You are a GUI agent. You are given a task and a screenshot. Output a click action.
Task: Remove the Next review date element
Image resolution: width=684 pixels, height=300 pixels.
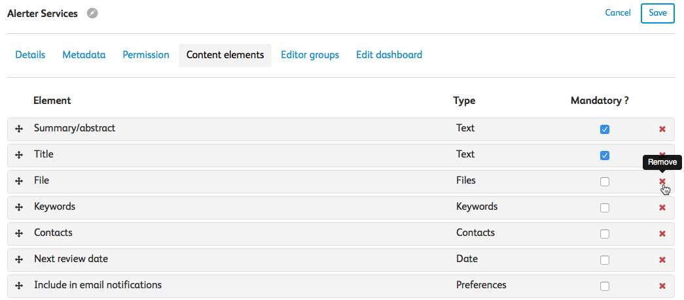point(662,260)
